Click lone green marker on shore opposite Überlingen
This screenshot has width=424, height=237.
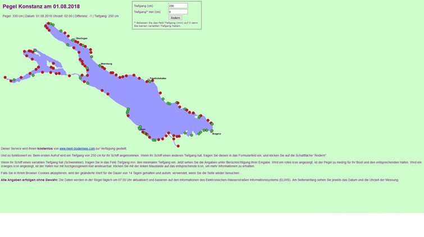pos(67,44)
